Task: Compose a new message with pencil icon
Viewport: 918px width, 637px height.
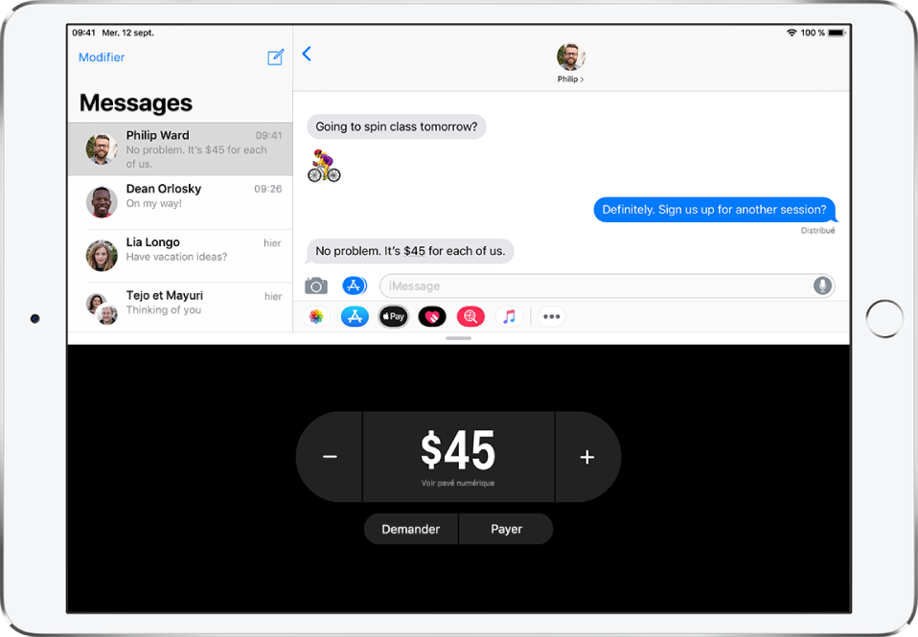Action: [x=275, y=57]
